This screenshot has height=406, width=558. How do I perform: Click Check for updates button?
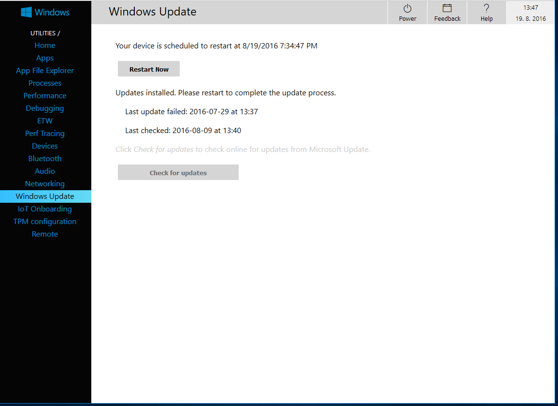pyautogui.click(x=178, y=173)
